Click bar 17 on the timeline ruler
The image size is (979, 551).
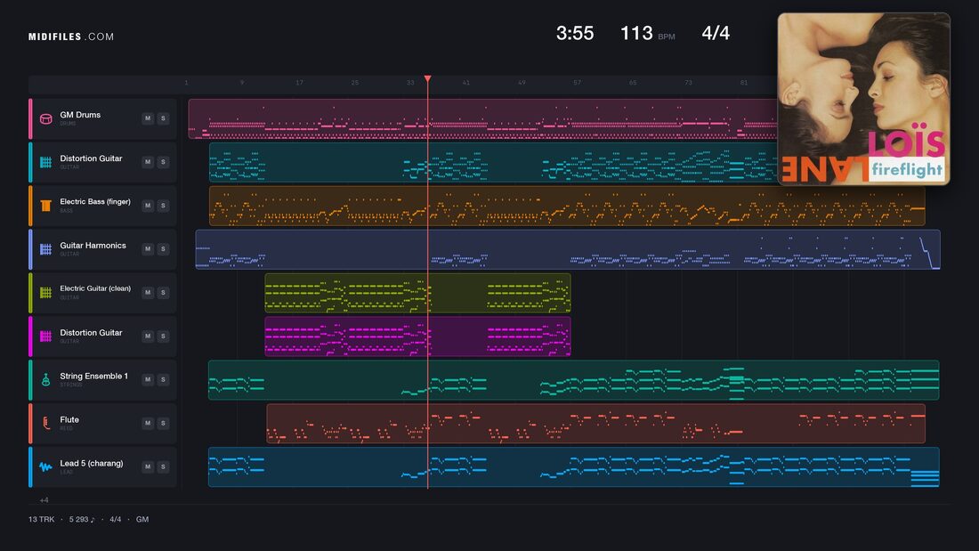click(x=299, y=83)
